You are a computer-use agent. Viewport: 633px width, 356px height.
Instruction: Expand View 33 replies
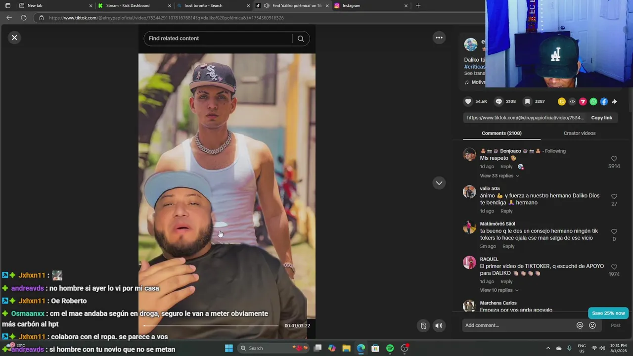pos(499,176)
